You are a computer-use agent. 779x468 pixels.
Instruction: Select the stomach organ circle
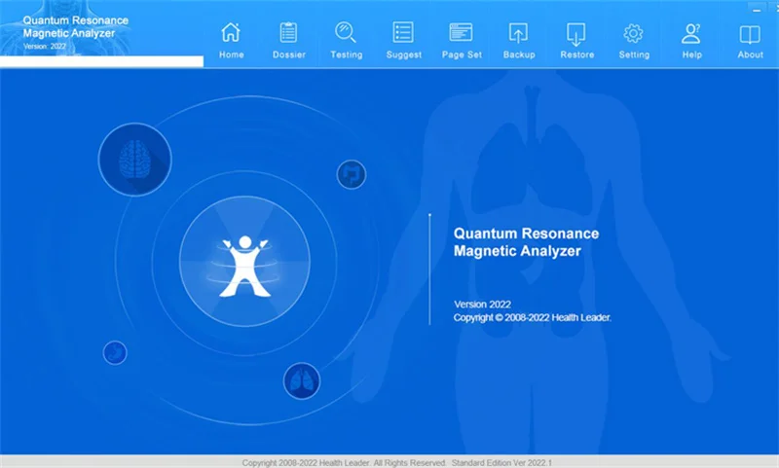pyautogui.click(x=115, y=353)
